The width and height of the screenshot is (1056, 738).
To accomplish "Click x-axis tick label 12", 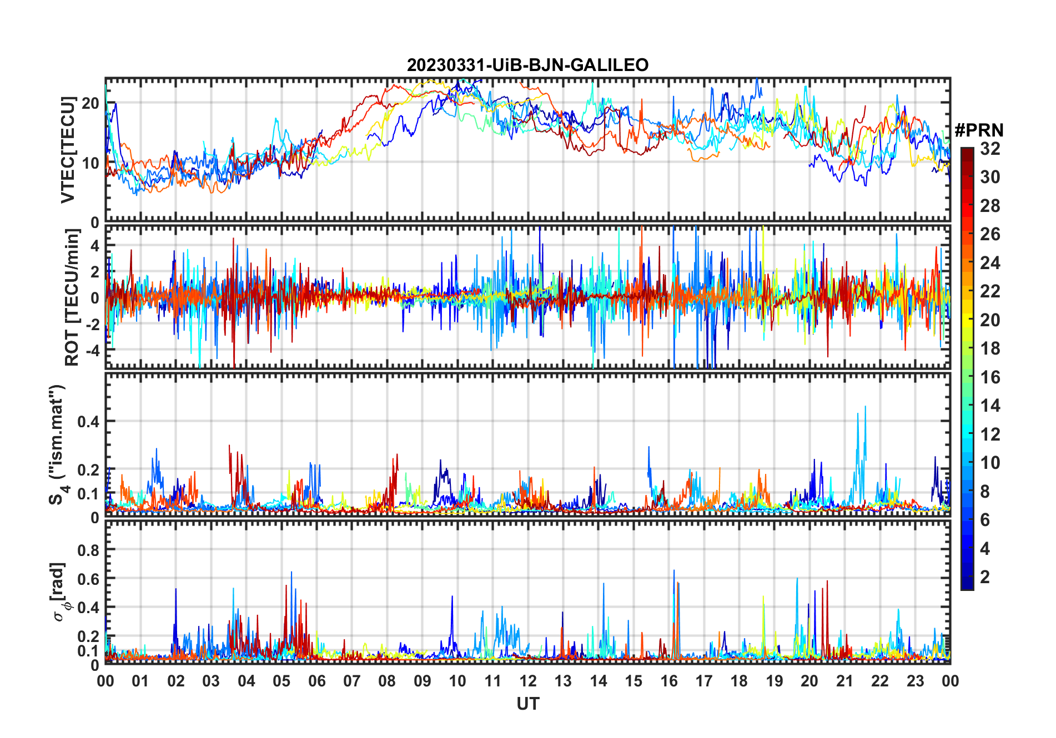I will coord(527,681).
